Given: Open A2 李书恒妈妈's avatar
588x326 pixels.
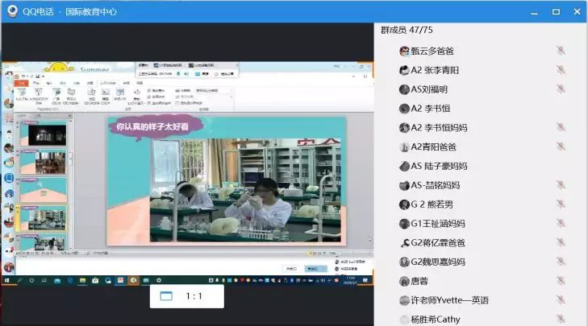Looking at the screenshot, I should [404, 128].
